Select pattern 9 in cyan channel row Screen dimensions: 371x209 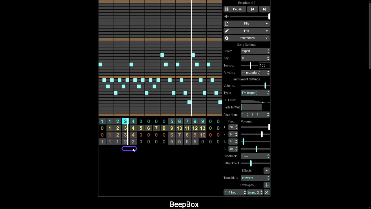click(x=203, y=121)
